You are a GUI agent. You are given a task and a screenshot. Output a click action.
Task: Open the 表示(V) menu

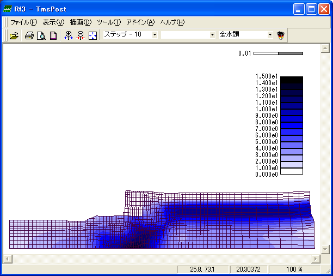point(53,22)
